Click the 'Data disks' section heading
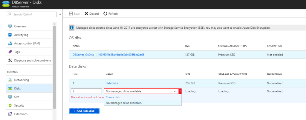The width and height of the screenshot is (306, 120). pyautogui.click(x=77, y=67)
